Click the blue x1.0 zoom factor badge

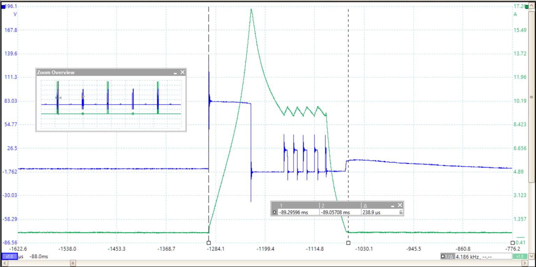click(9, 256)
